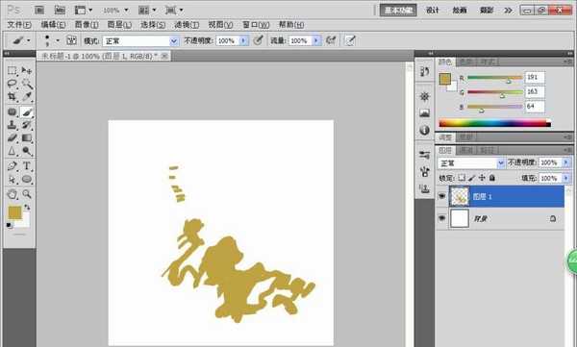577x347 pixels.
Task: Open the Info panel icon
Action: click(425, 130)
